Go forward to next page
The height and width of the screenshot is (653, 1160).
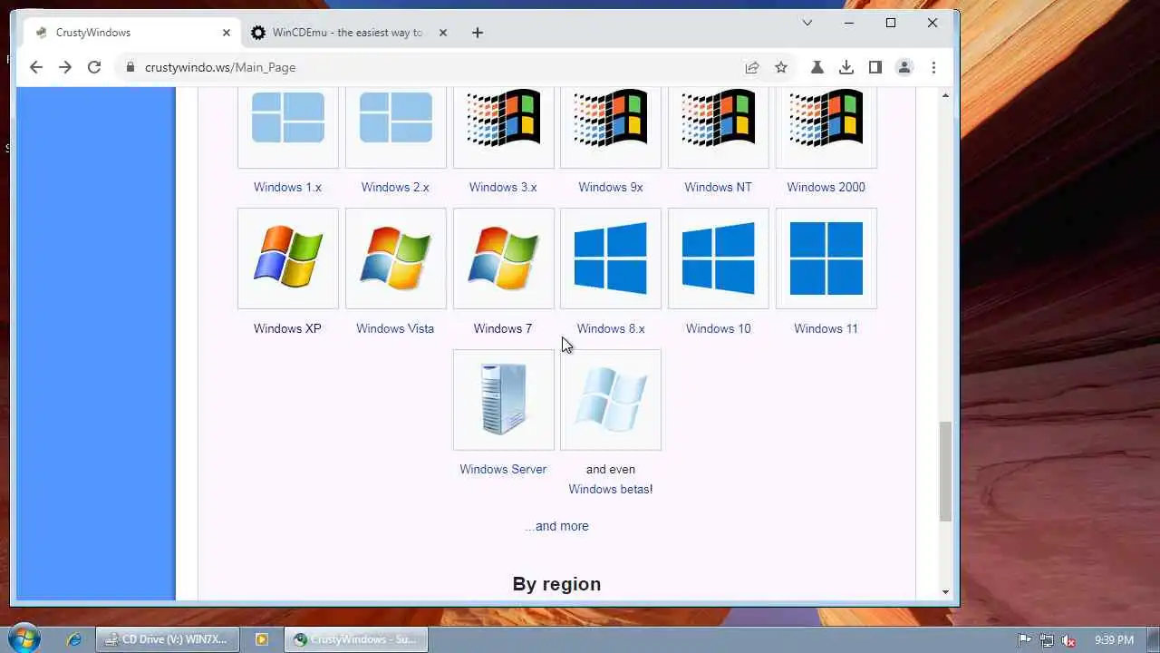(x=65, y=67)
